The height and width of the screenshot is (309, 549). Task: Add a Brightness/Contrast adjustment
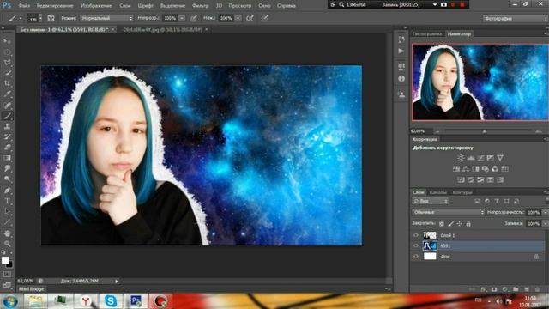tap(461, 158)
